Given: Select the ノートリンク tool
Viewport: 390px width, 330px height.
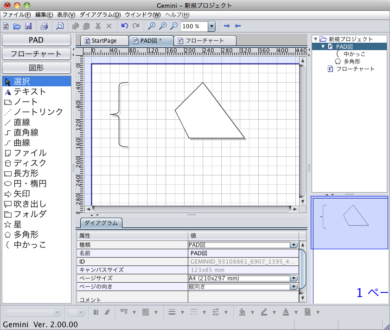Looking at the screenshot, I should 37,112.
